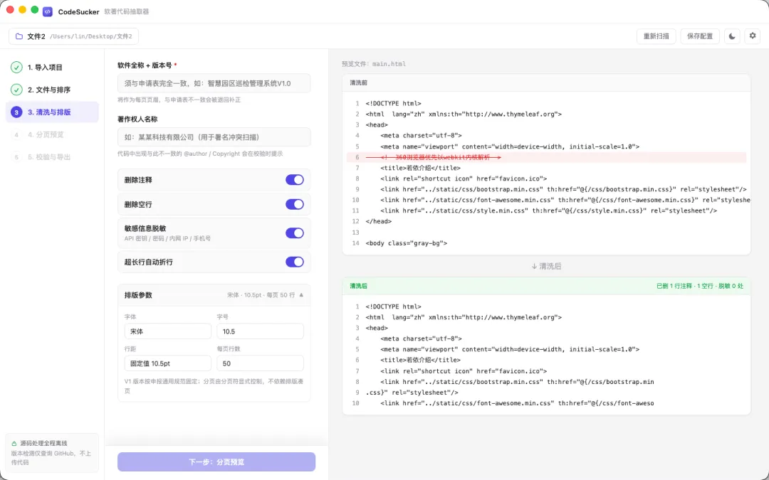Click the 宋体 · 10.5pt · 每页 50 行 summary
The height and width of the screenshot is (480, 769).
click(x=261, y=295)
